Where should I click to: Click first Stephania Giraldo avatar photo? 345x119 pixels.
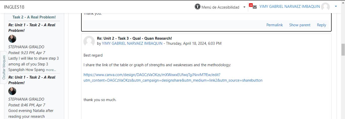click(x=12, y=39)
